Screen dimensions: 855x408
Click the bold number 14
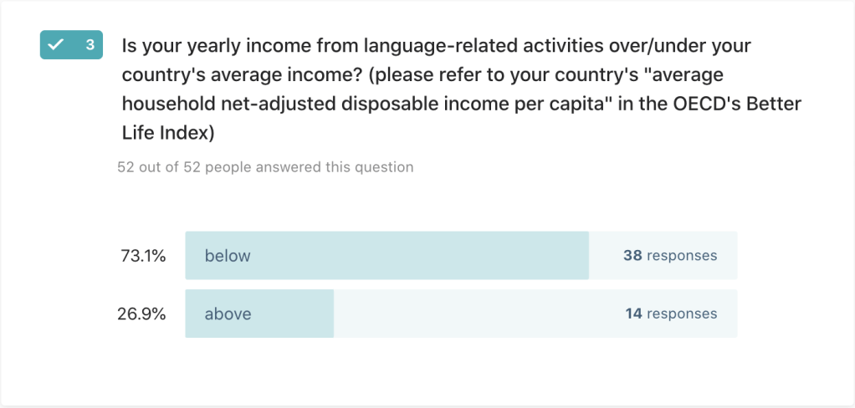click(x=634, y=314)
